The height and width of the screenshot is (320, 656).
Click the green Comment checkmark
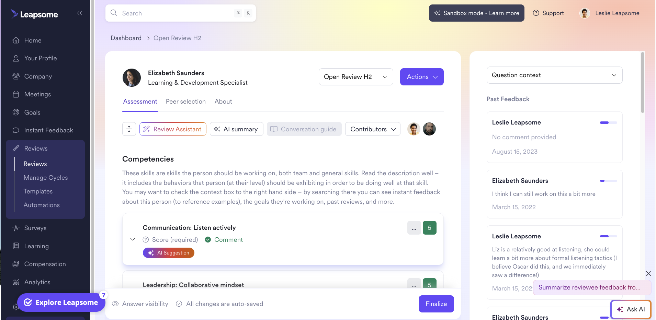pos(208,240)
